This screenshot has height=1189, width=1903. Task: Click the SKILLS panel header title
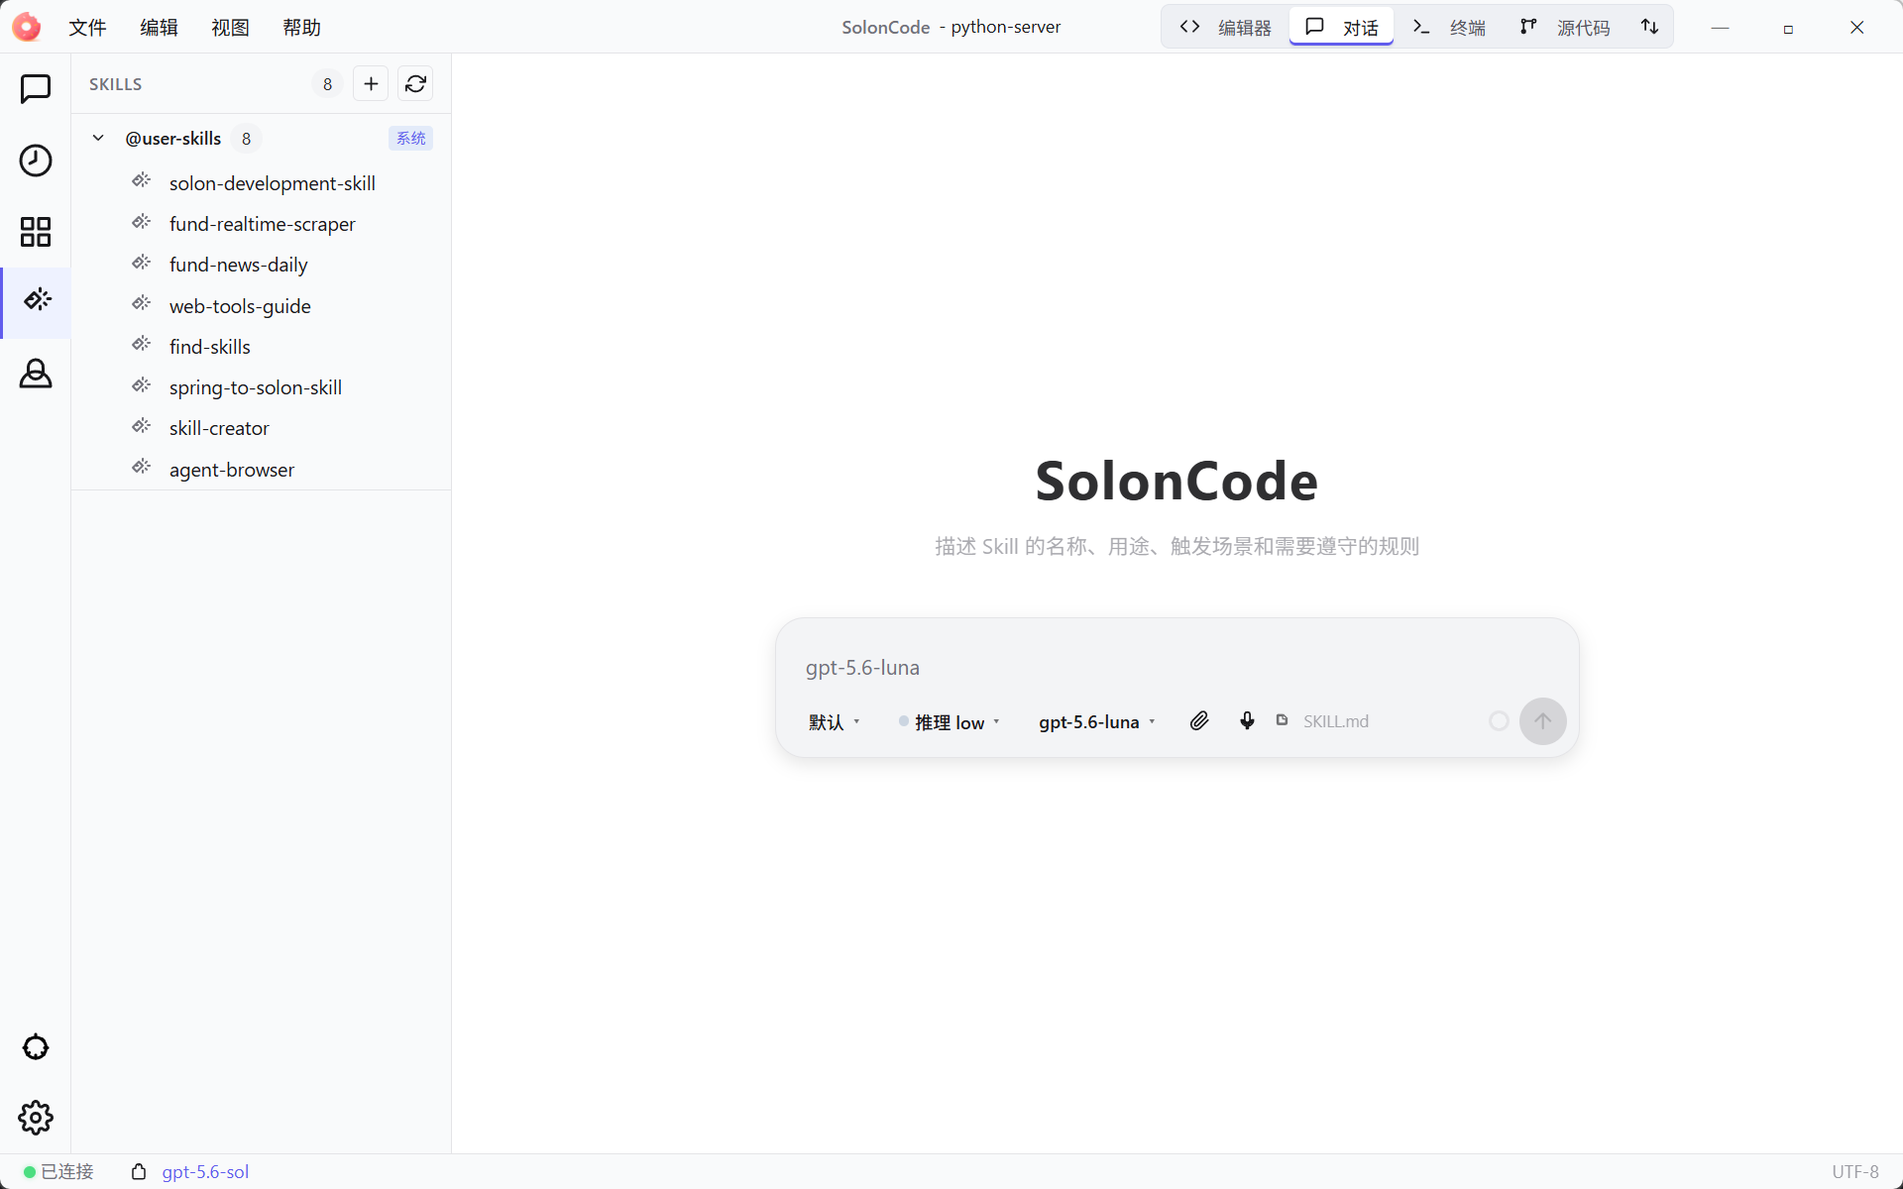[115, 84]
